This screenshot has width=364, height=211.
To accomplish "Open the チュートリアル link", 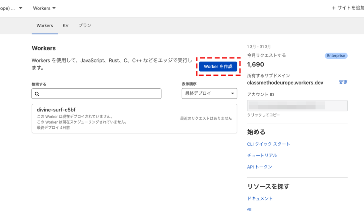I will pyautogui.click(x=262, y=156).
